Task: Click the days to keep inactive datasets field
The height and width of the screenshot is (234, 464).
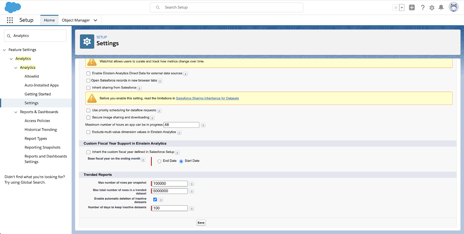Action: coord(170,208)
